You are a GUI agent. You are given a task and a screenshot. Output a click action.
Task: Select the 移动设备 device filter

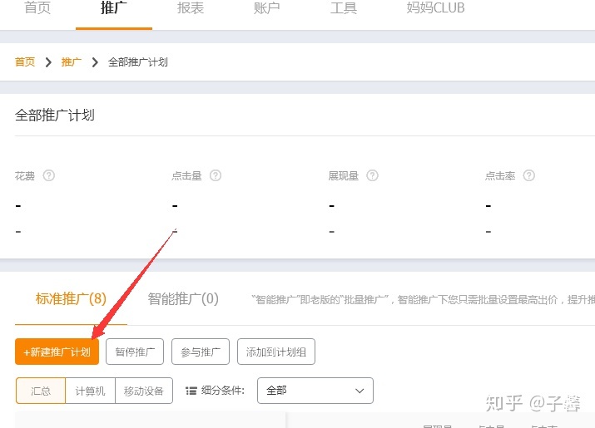[x=144, y=391]
